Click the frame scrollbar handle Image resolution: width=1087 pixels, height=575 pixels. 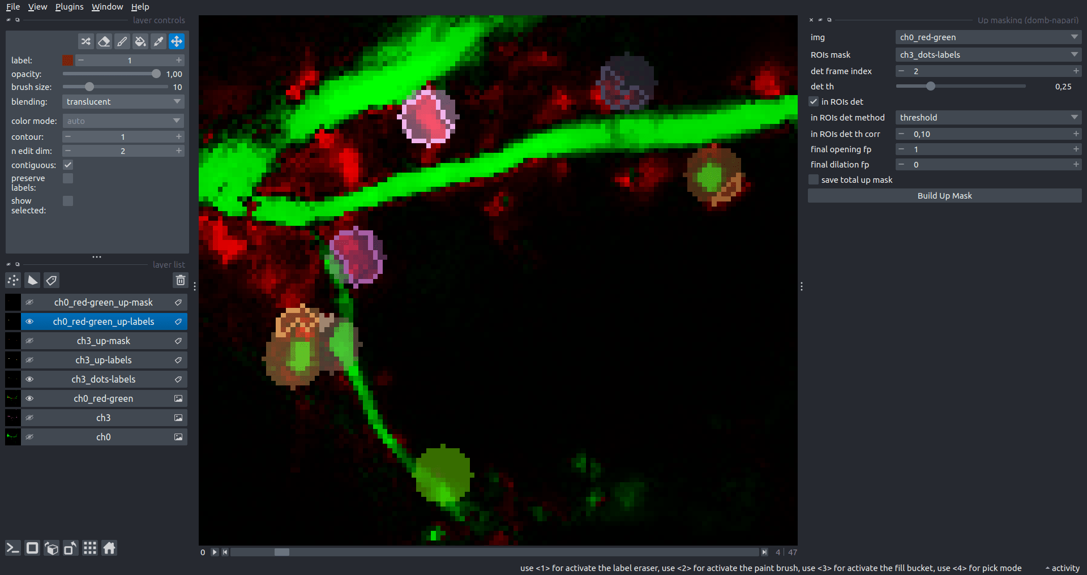point(281,552)
